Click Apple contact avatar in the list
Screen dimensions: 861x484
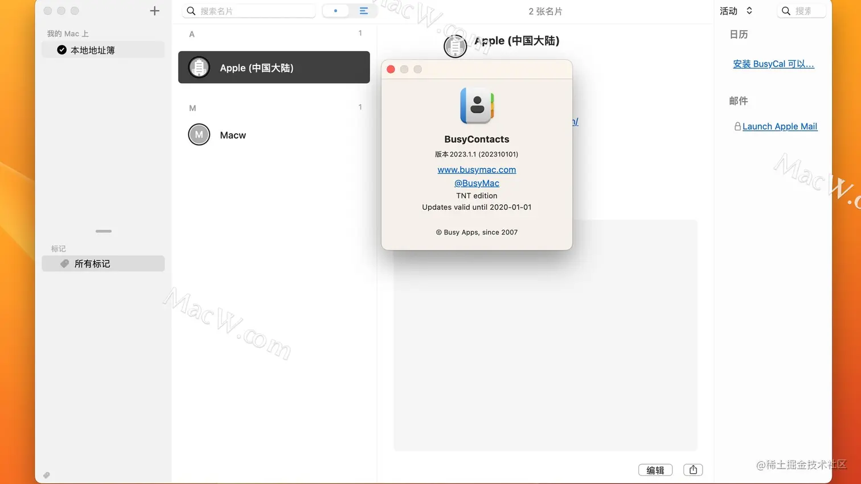pos(199,67)
